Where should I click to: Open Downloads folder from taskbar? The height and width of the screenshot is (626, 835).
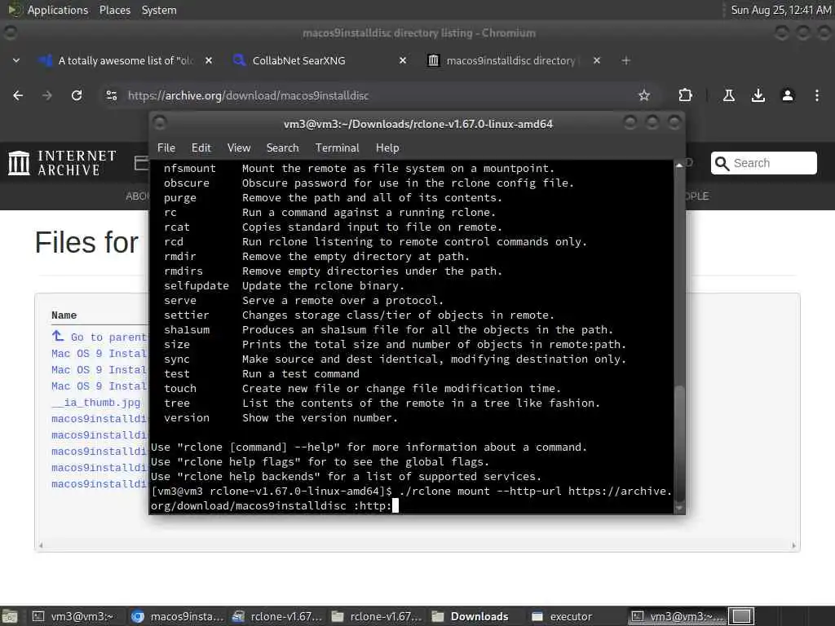point(470,616)
